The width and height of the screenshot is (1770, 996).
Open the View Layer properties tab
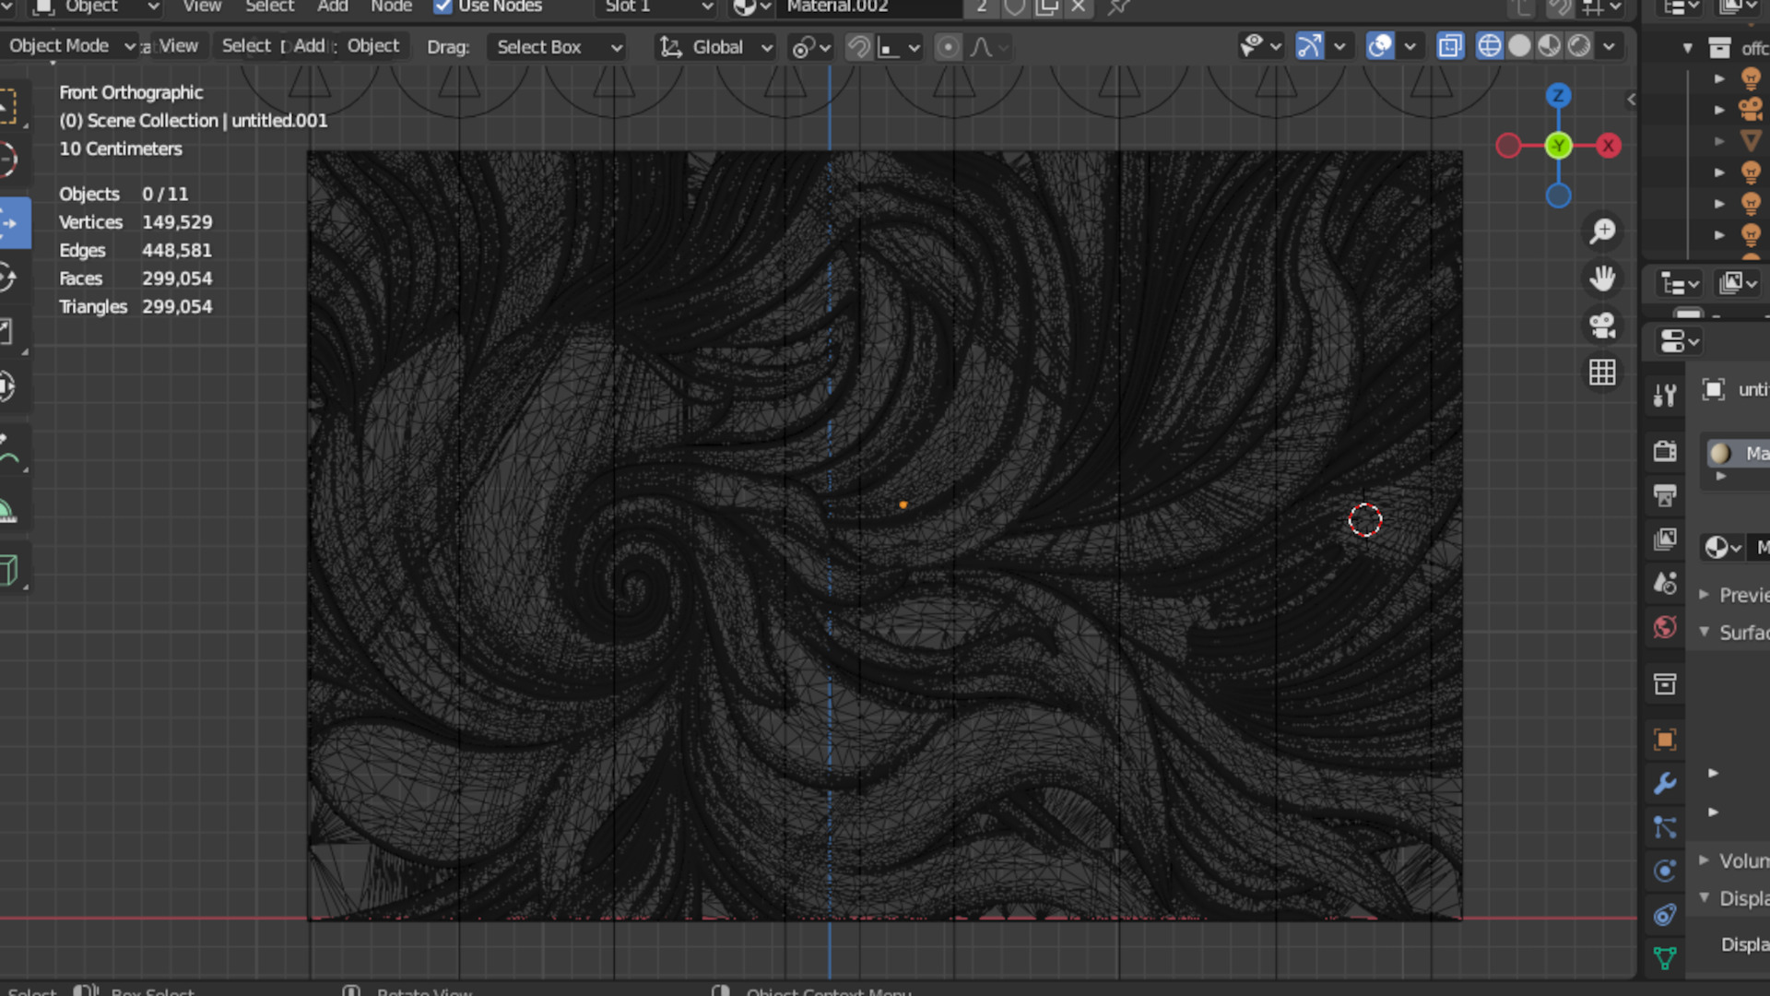point(1665,539)
